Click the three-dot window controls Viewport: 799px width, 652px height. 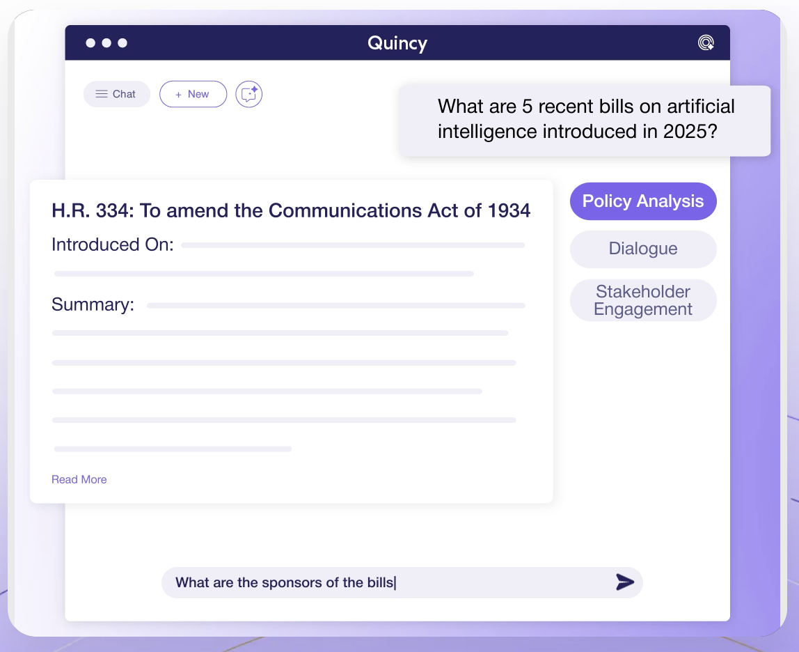point(106,43)
